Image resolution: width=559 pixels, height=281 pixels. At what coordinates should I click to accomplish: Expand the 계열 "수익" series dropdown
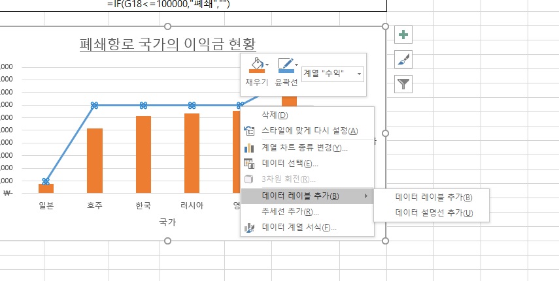[359, 74]
